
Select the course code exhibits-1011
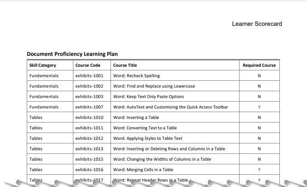[89, 128]
